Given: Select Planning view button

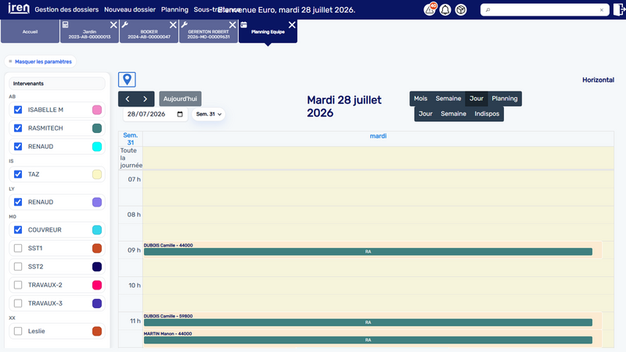Looking at the screenshot, I should coord(504,99).
